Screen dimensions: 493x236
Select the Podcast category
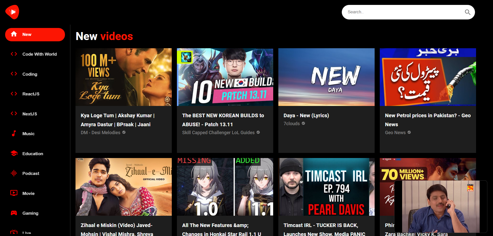pos(35,173)
